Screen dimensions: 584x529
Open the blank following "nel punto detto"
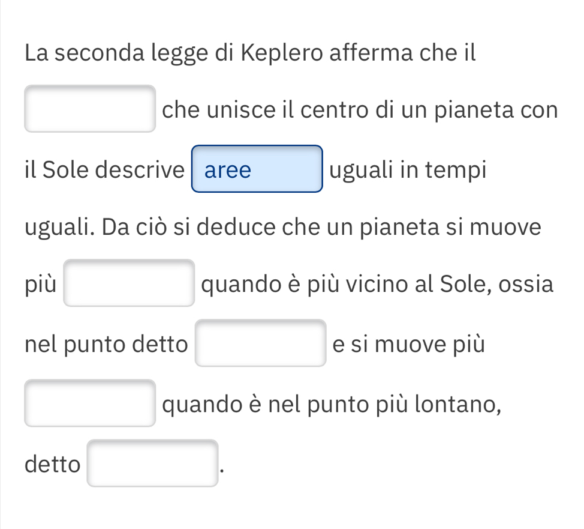pyautogui.click(x=261, y=343)
